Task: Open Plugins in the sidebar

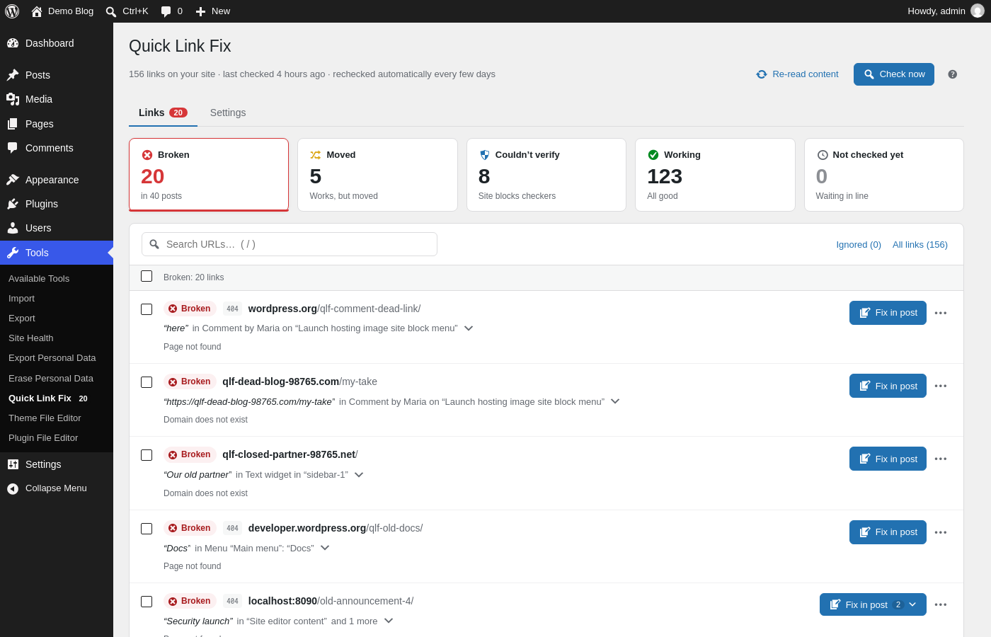Action: point(57,204)
